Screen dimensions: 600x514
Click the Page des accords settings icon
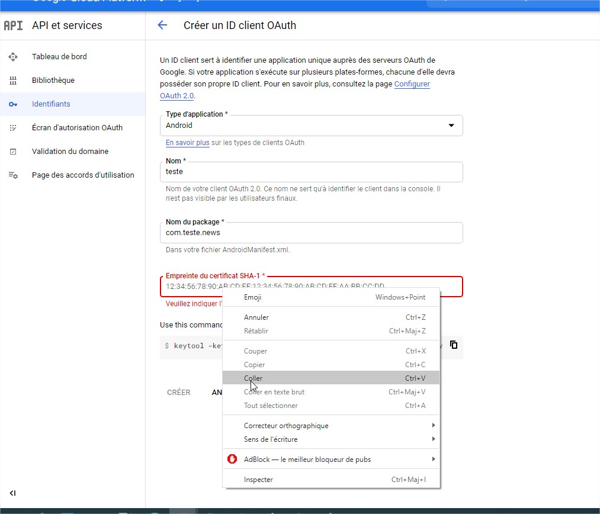pyautogui.click(x=13, y=175)
